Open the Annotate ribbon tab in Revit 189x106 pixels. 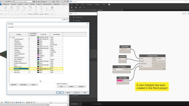pos(32,4)
